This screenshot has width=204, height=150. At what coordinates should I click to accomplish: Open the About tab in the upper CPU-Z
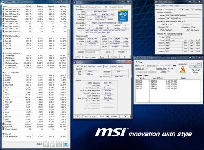point(120,7)
